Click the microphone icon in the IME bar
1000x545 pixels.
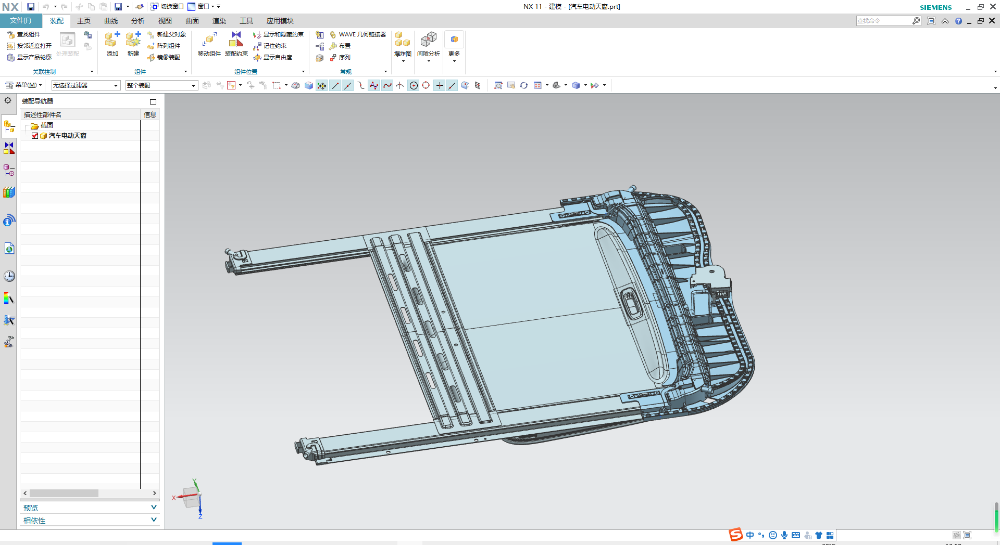click(x=784, y=535)
